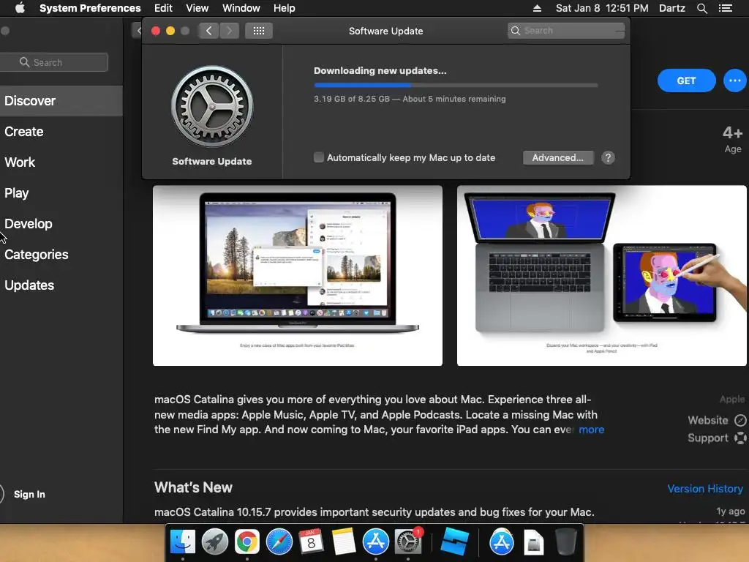Select Categories in App Store sidebar
This screenshot has height=562, width=749.
61,254
